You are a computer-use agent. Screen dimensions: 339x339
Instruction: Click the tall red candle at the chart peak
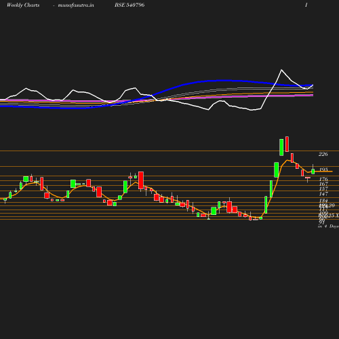click(287, 144)
